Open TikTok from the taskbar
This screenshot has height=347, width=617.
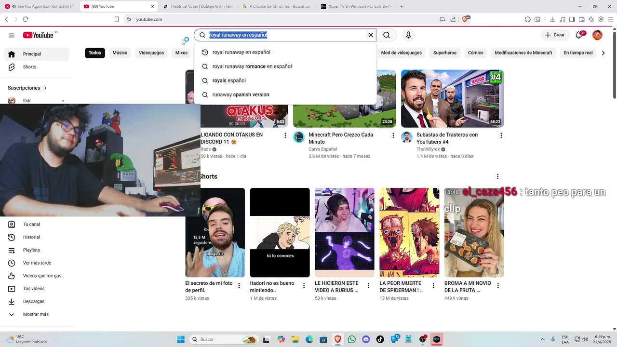tap(380, 339)
